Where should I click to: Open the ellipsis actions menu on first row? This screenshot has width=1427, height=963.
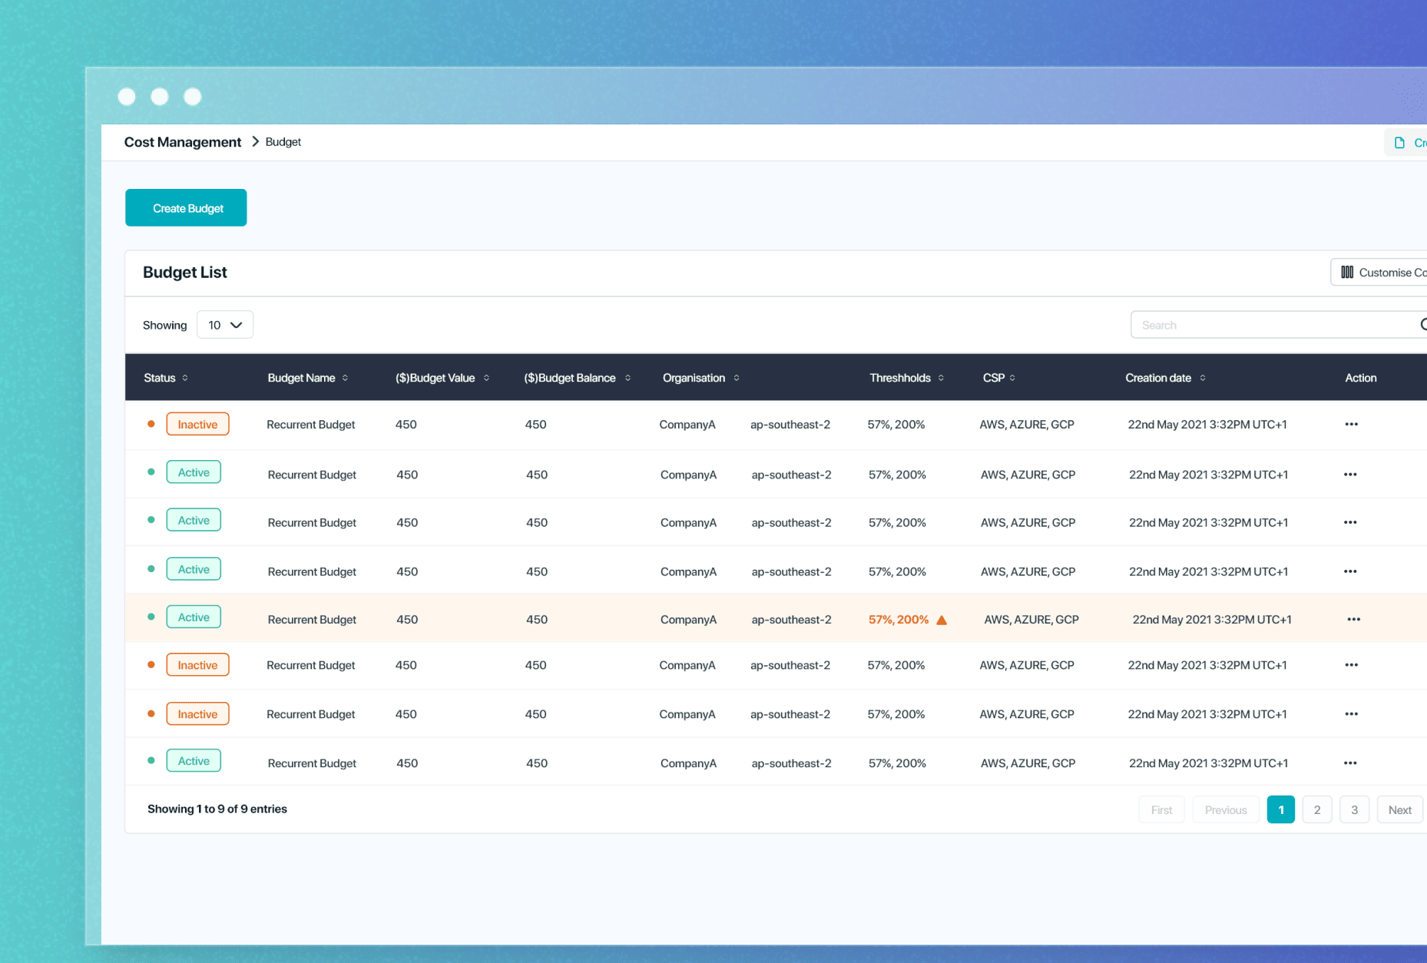1351,424
